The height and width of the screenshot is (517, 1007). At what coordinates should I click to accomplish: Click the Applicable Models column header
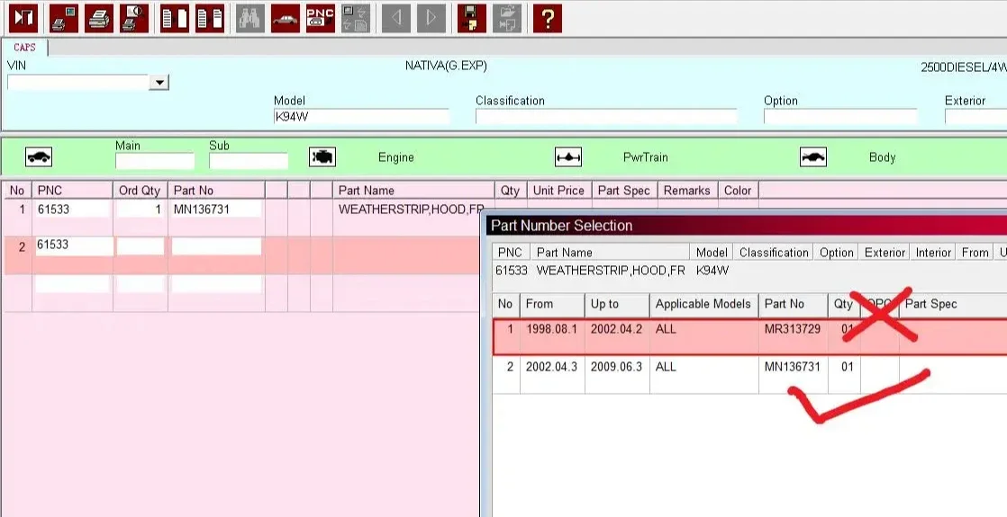(x=703, y=304)
